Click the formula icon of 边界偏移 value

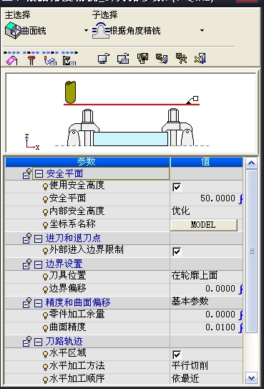(240, 289)
